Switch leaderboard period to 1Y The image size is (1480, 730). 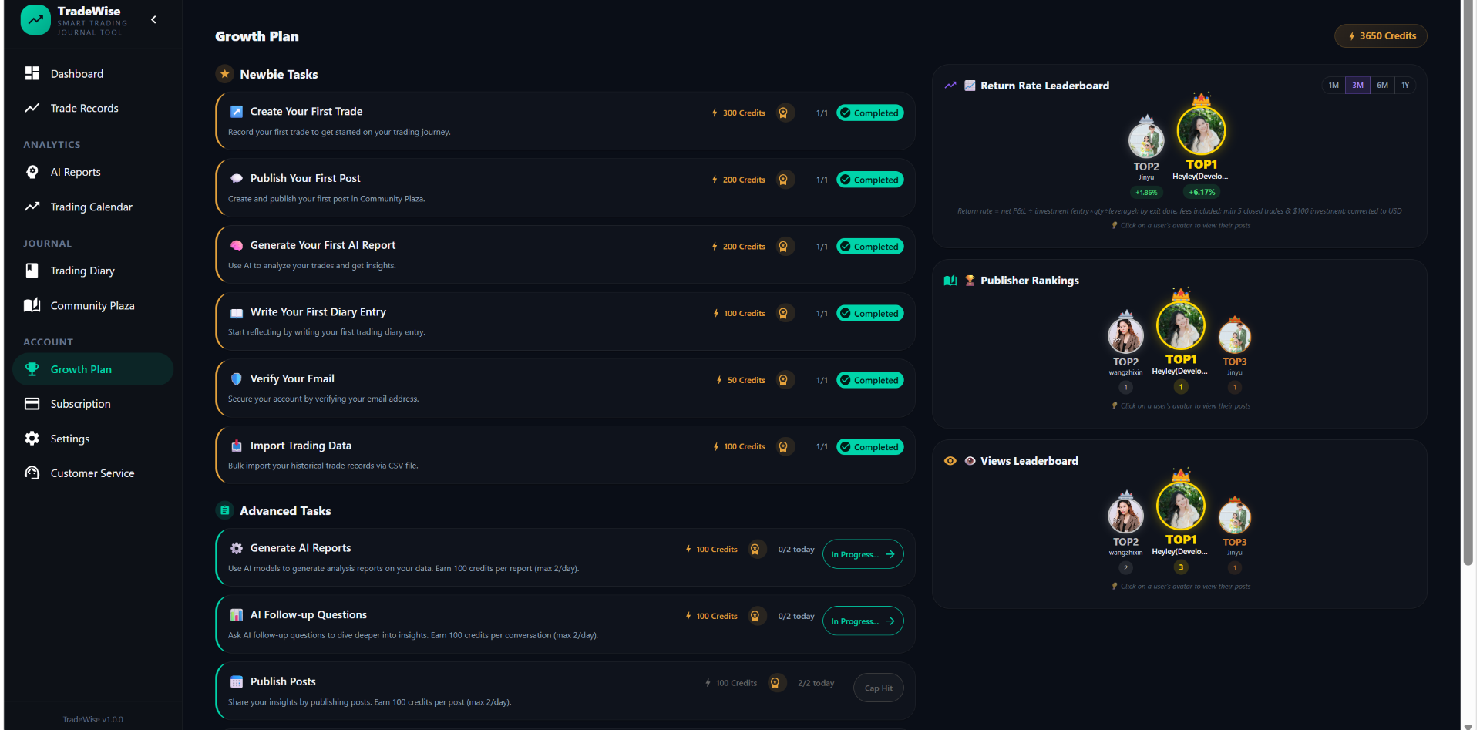point(1405,86)
